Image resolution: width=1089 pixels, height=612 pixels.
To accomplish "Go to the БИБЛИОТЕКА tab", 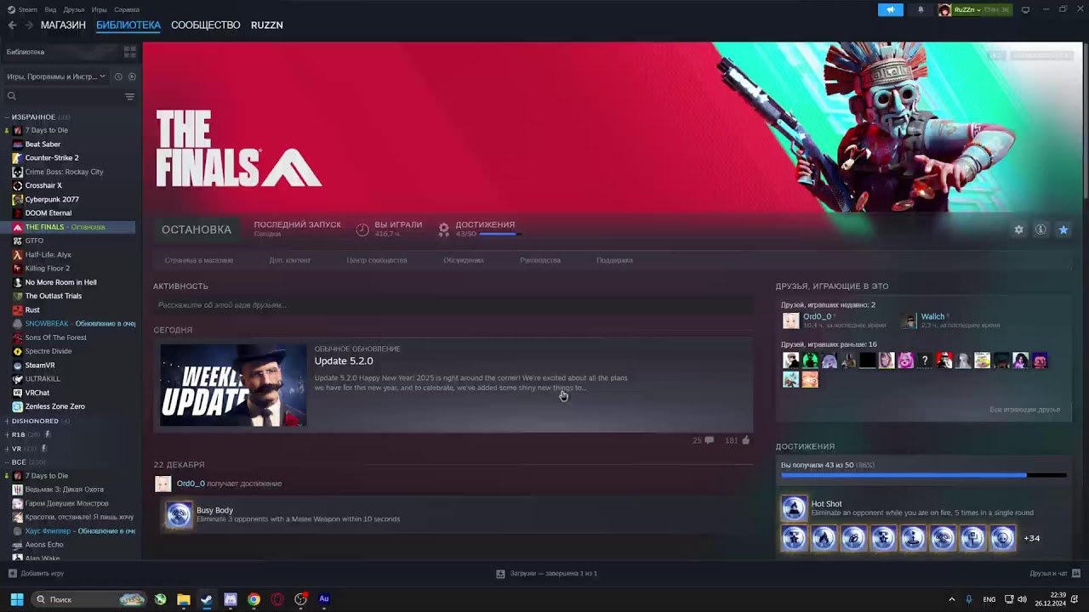I will click(128, 25).
